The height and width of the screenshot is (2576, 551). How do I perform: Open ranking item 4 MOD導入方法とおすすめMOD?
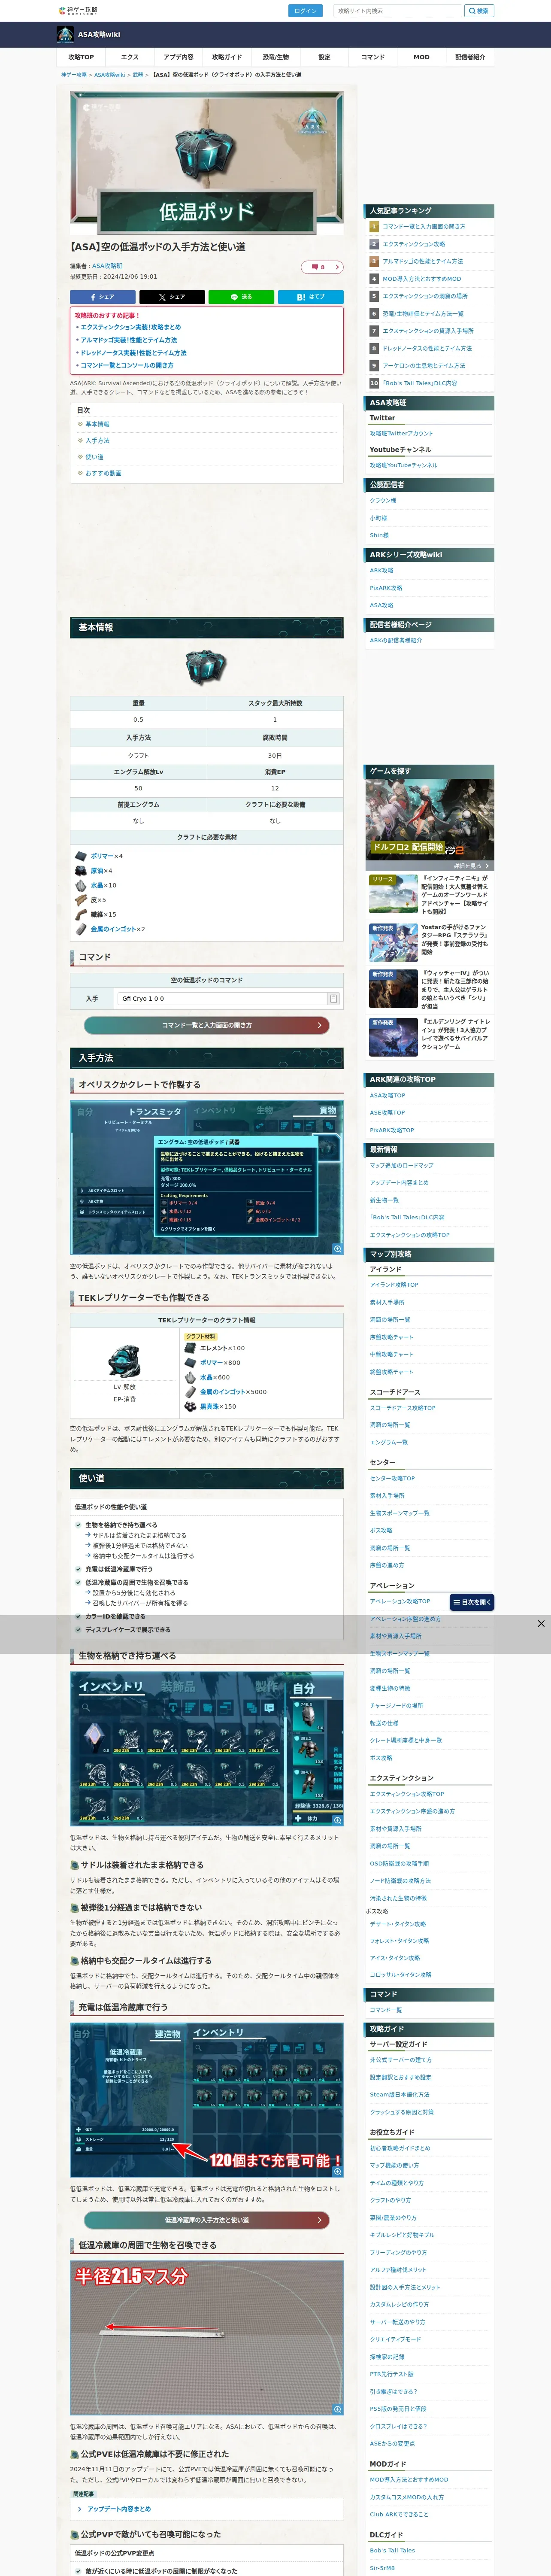coord(422,279)
